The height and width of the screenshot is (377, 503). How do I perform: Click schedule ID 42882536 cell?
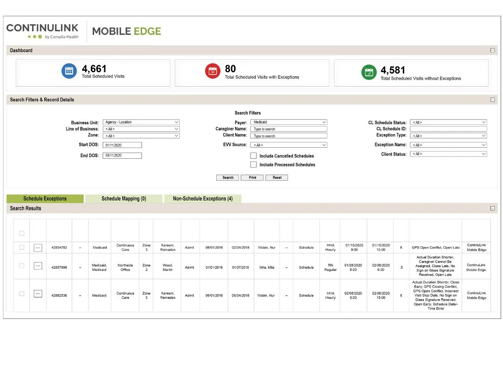pos(59,295)
